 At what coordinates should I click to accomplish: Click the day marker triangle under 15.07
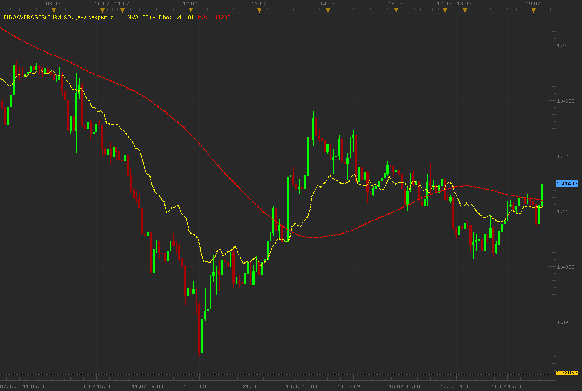tap(396, 10)
